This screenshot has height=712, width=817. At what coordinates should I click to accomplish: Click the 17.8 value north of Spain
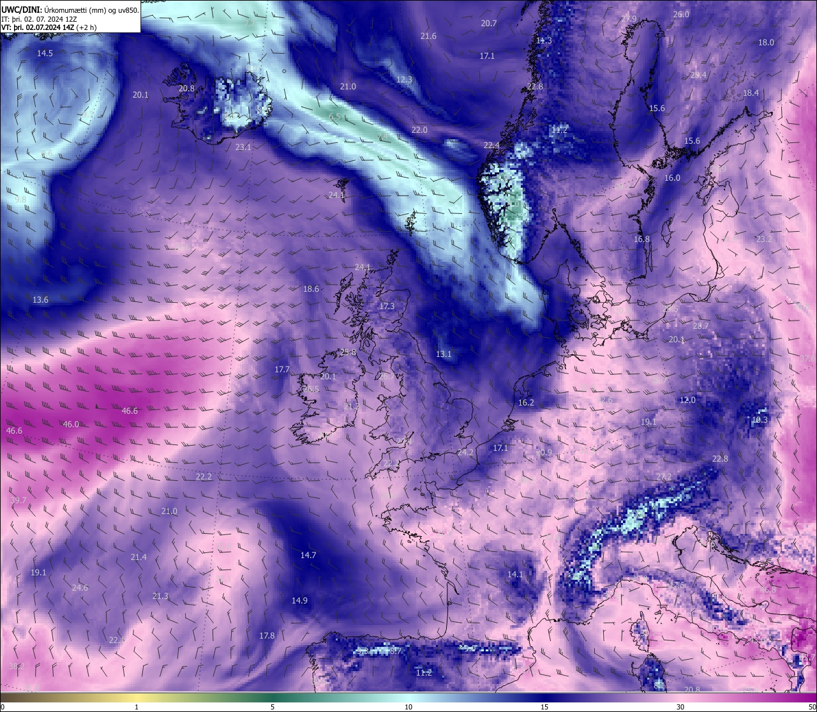[267, 636]
